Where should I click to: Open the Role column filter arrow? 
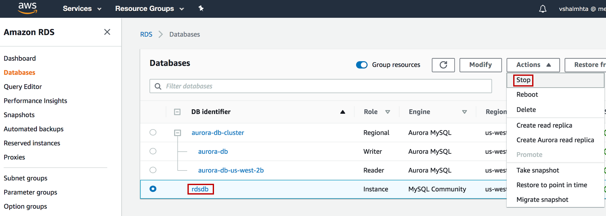tap(388, 112)
